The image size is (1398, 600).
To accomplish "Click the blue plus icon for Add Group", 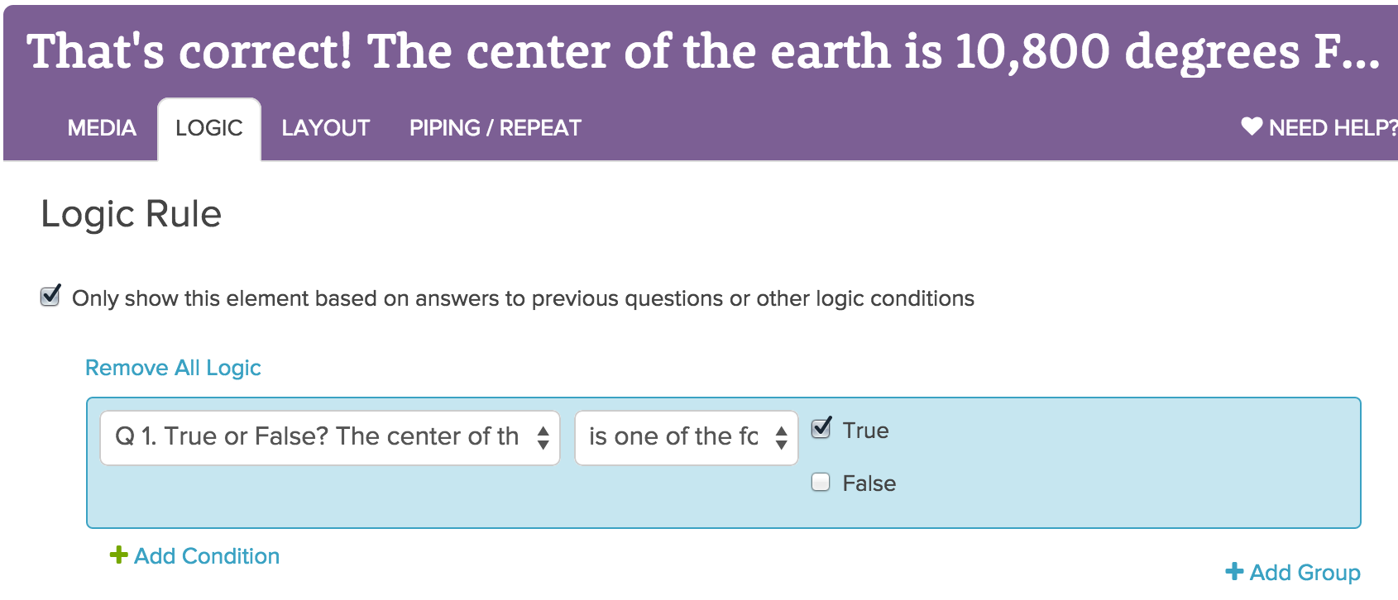I will point(1234,571).
